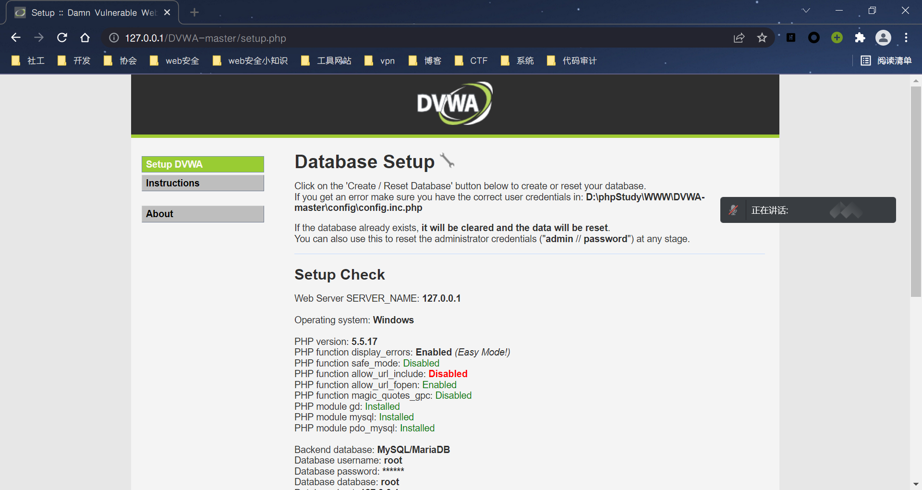922x490 pixels.
Task: Click the scrollbar down arrow
Action: coord(916,484)
